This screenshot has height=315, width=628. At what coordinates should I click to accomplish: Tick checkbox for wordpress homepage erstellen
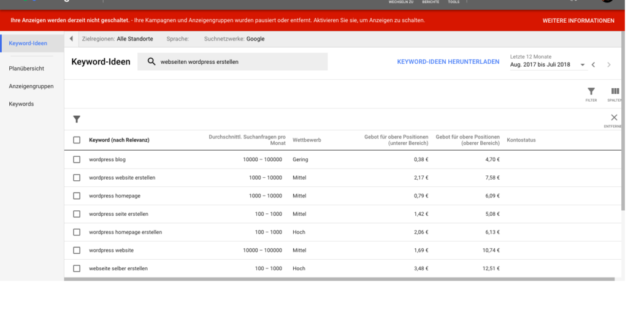77,232
